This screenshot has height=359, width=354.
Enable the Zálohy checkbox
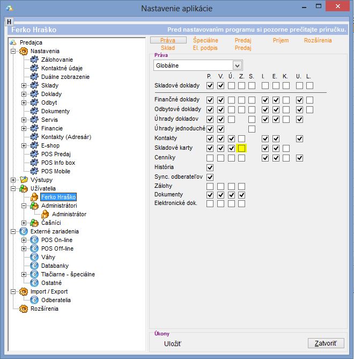pyautogui.click(x=210, y=186)
